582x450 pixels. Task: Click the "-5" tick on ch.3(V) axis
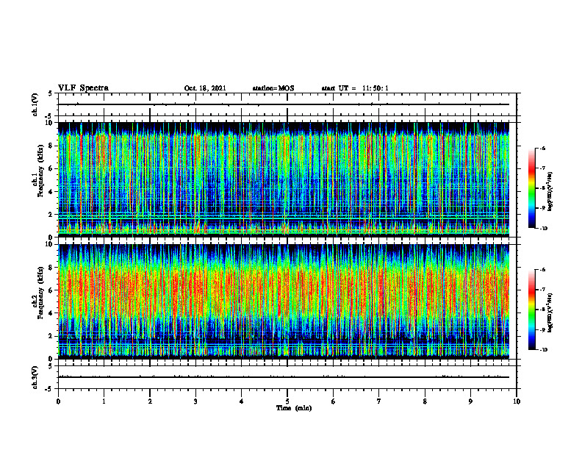(x=49, y=389)
